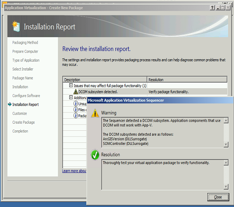Click the Description column header
This screenshot has width=234, height=207.
coord(105,80)
